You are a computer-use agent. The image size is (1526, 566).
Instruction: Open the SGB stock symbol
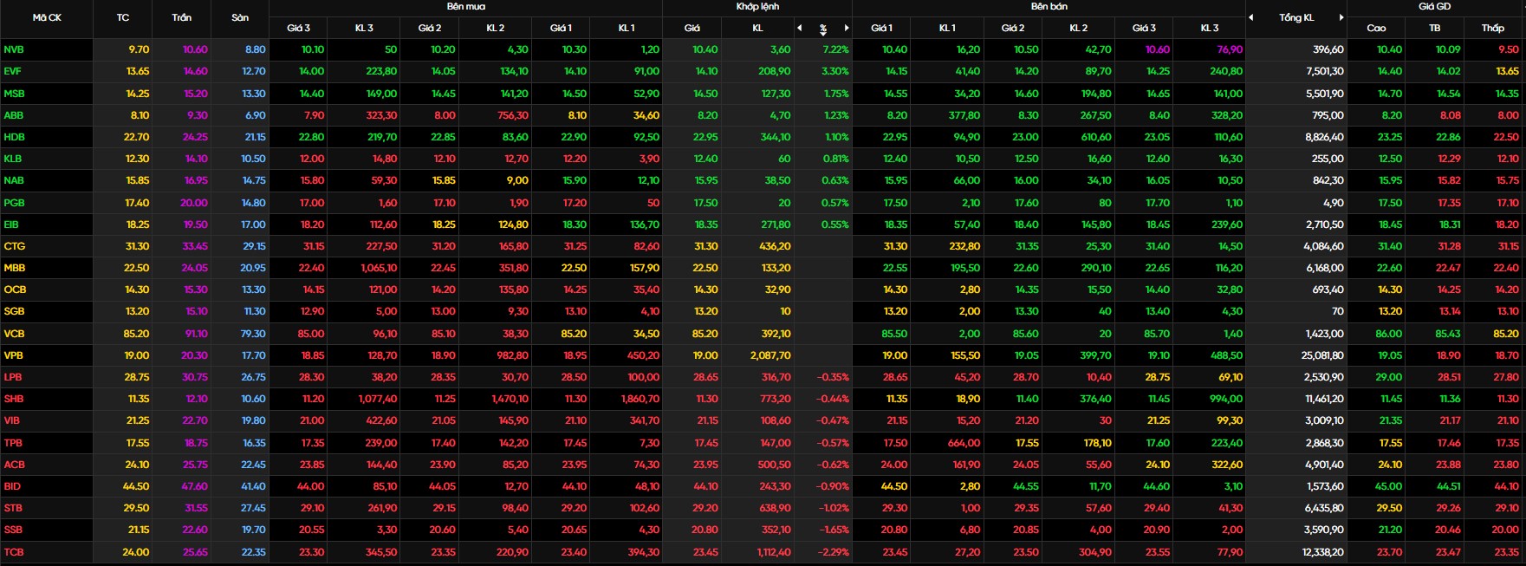click(x=14, y=311)
